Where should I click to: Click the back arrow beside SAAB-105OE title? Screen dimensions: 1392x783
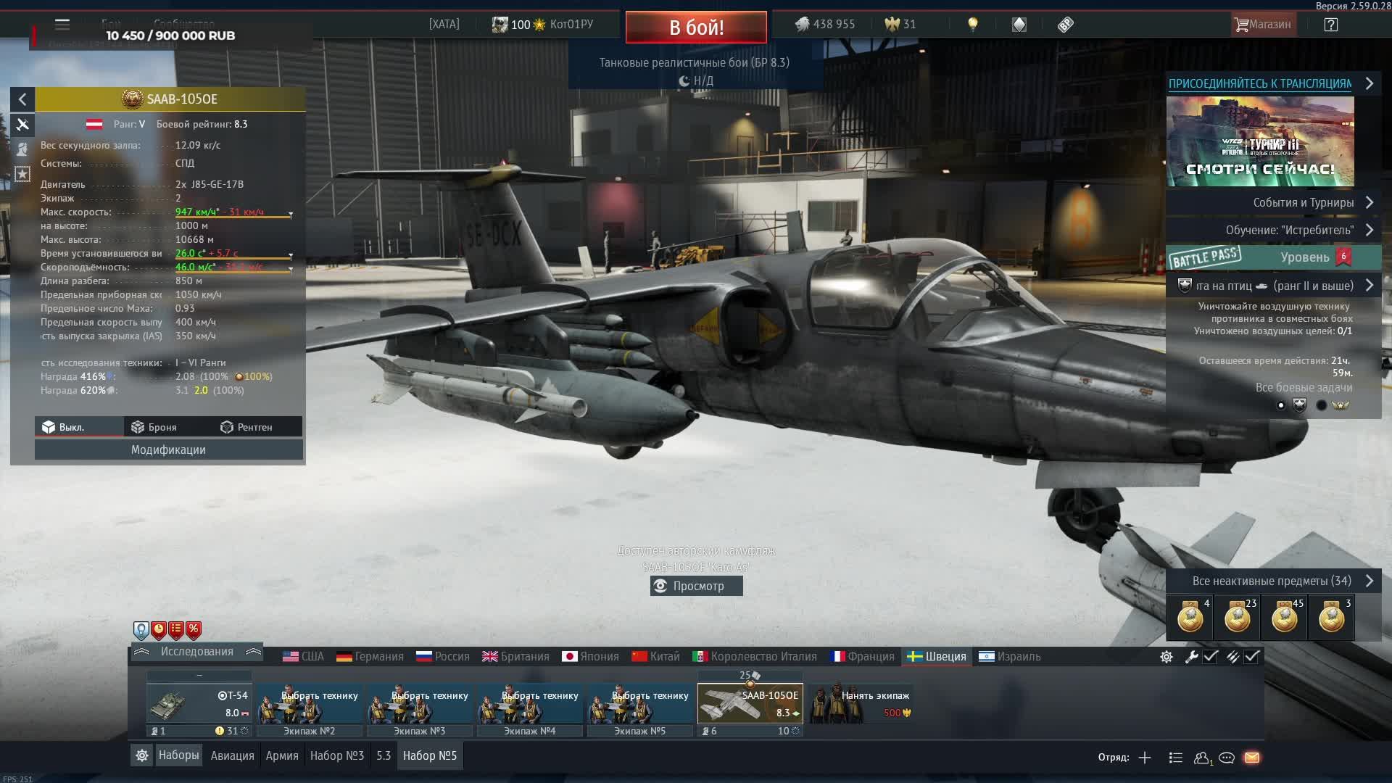(22, 99)
